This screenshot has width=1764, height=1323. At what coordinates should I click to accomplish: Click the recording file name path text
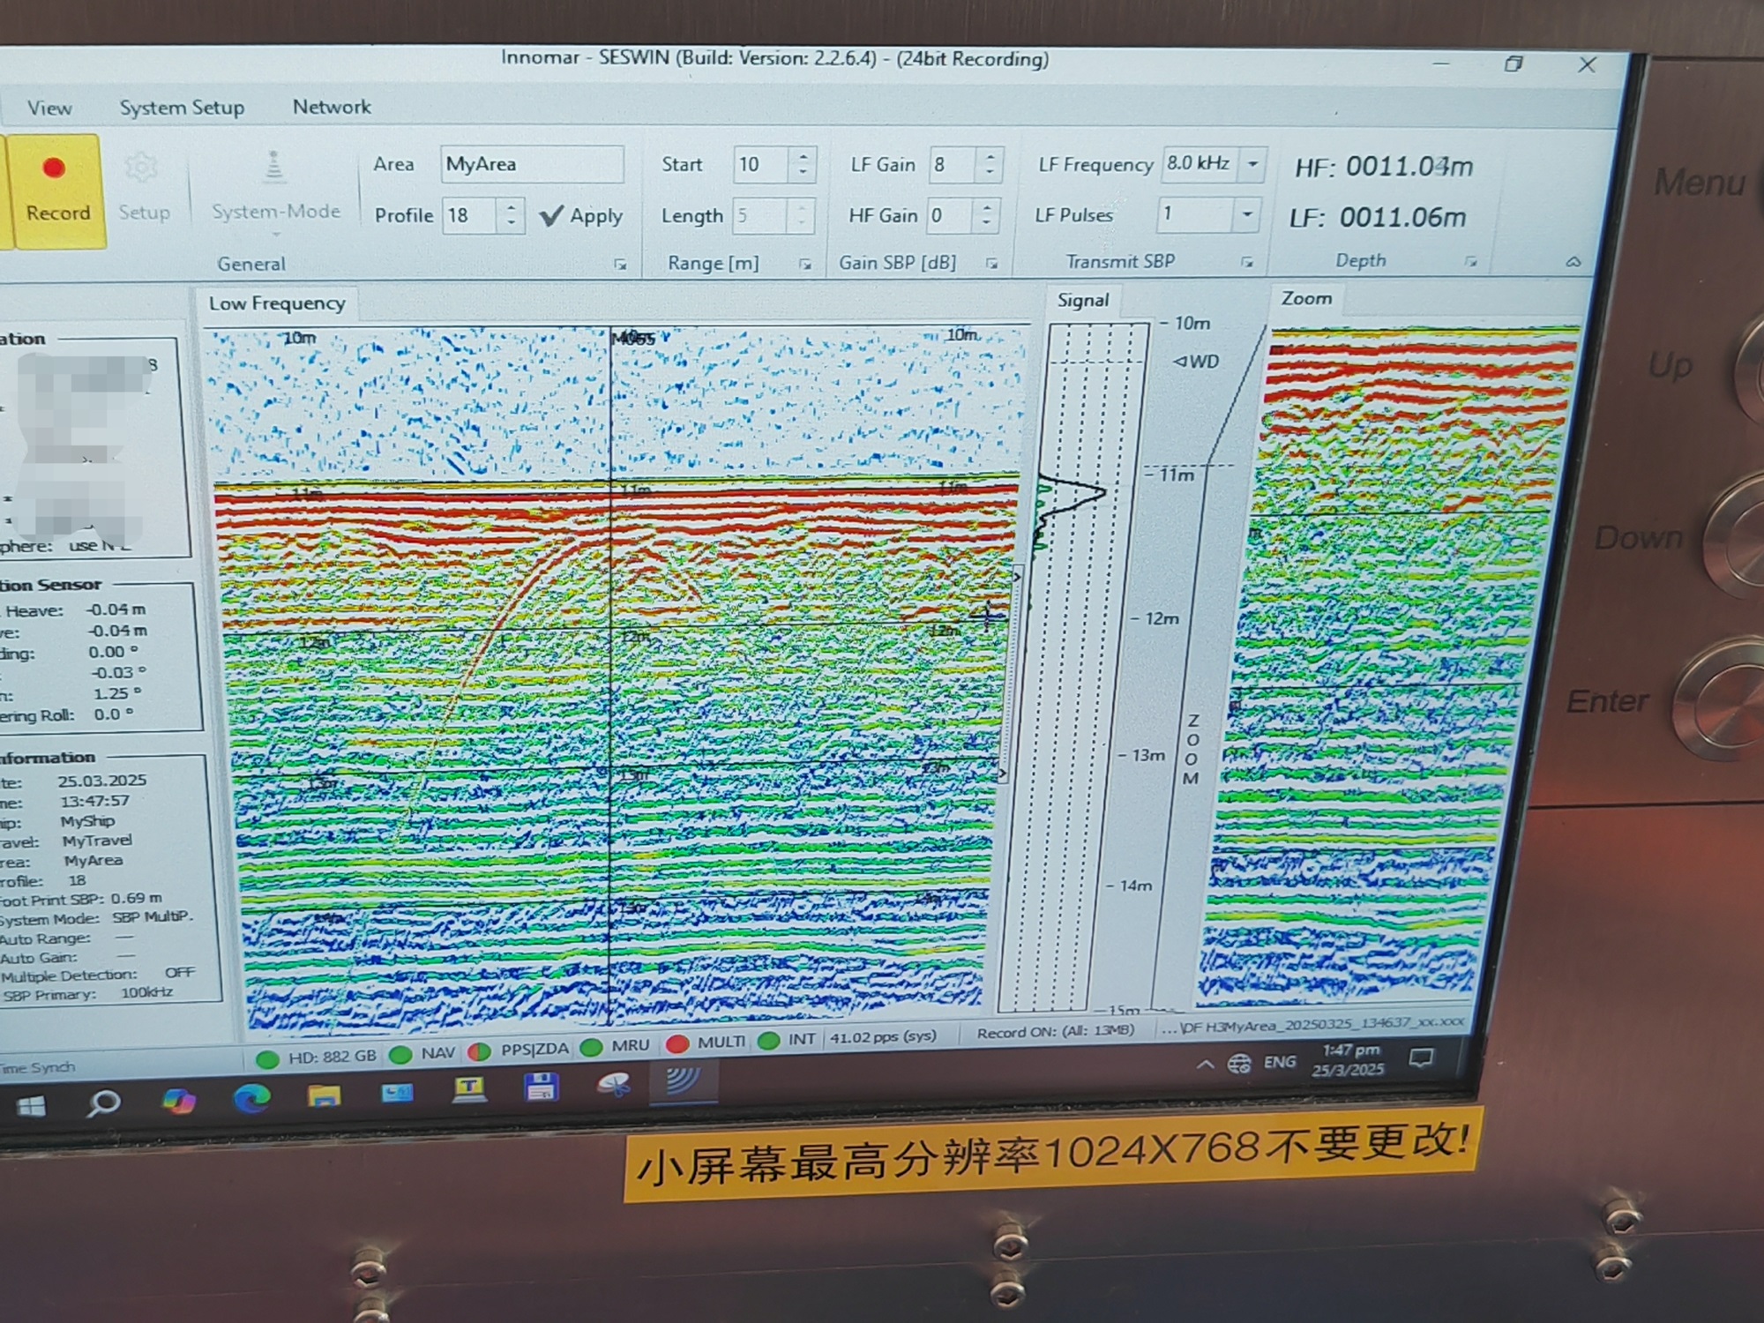1314,1025
